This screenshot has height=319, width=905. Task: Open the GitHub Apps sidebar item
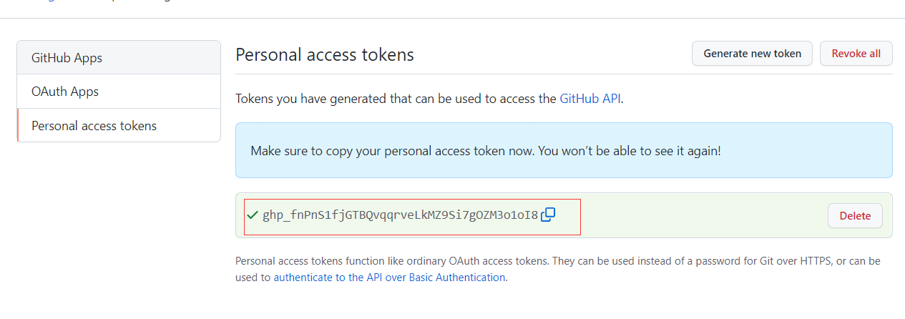coord(67,58)
